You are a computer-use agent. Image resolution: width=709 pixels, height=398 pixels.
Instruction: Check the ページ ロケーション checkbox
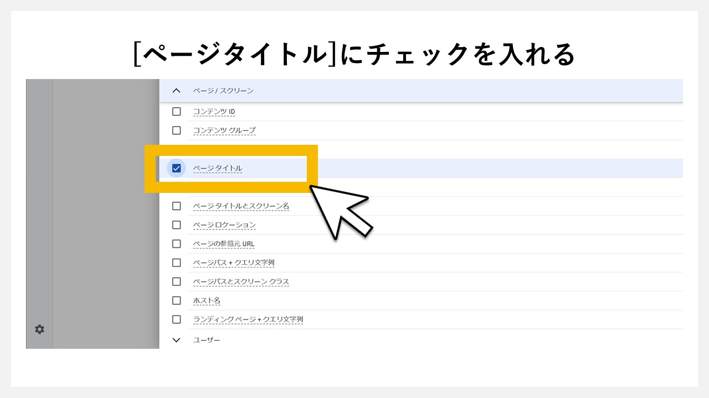[176, 225]
